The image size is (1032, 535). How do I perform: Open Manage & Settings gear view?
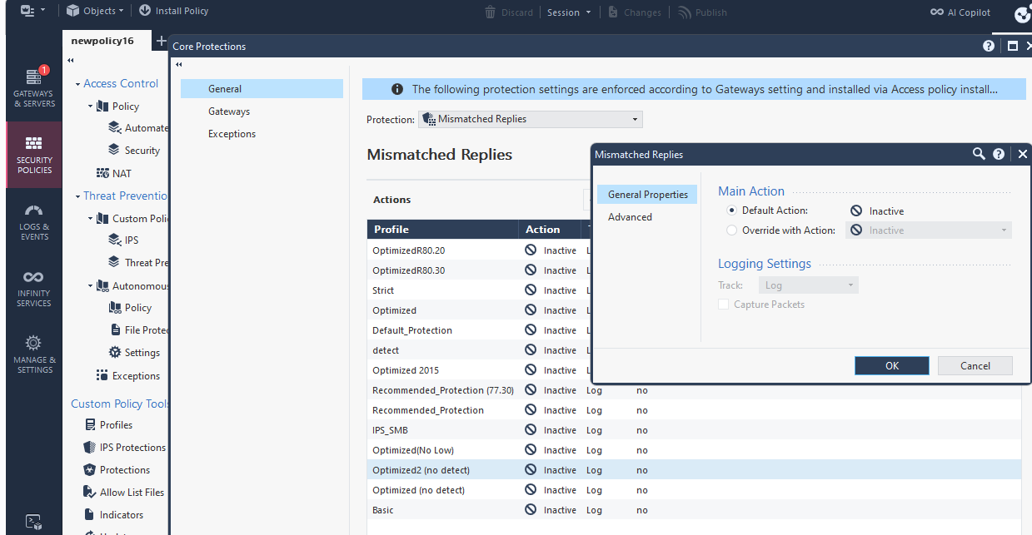pos(34,354)
